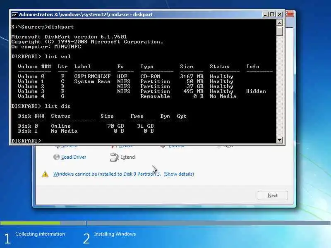Screen dimensions: 331x248
Task: Click the DISKPART> prompt line at bottom
Action: click(26, 141)
